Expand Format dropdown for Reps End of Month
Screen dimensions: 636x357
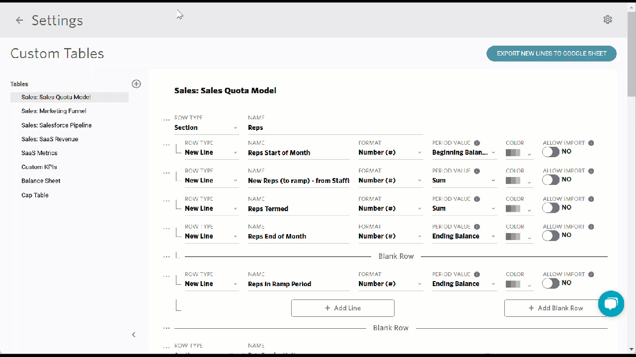click(x=391, y=237)
